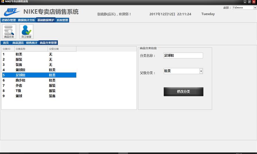
Task: Open the 系统管理 menu
Action: (x=62, y=20)
